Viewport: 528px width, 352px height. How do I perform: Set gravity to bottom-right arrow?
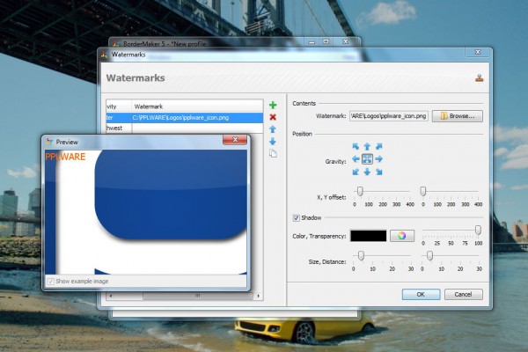tap(378, 172)
